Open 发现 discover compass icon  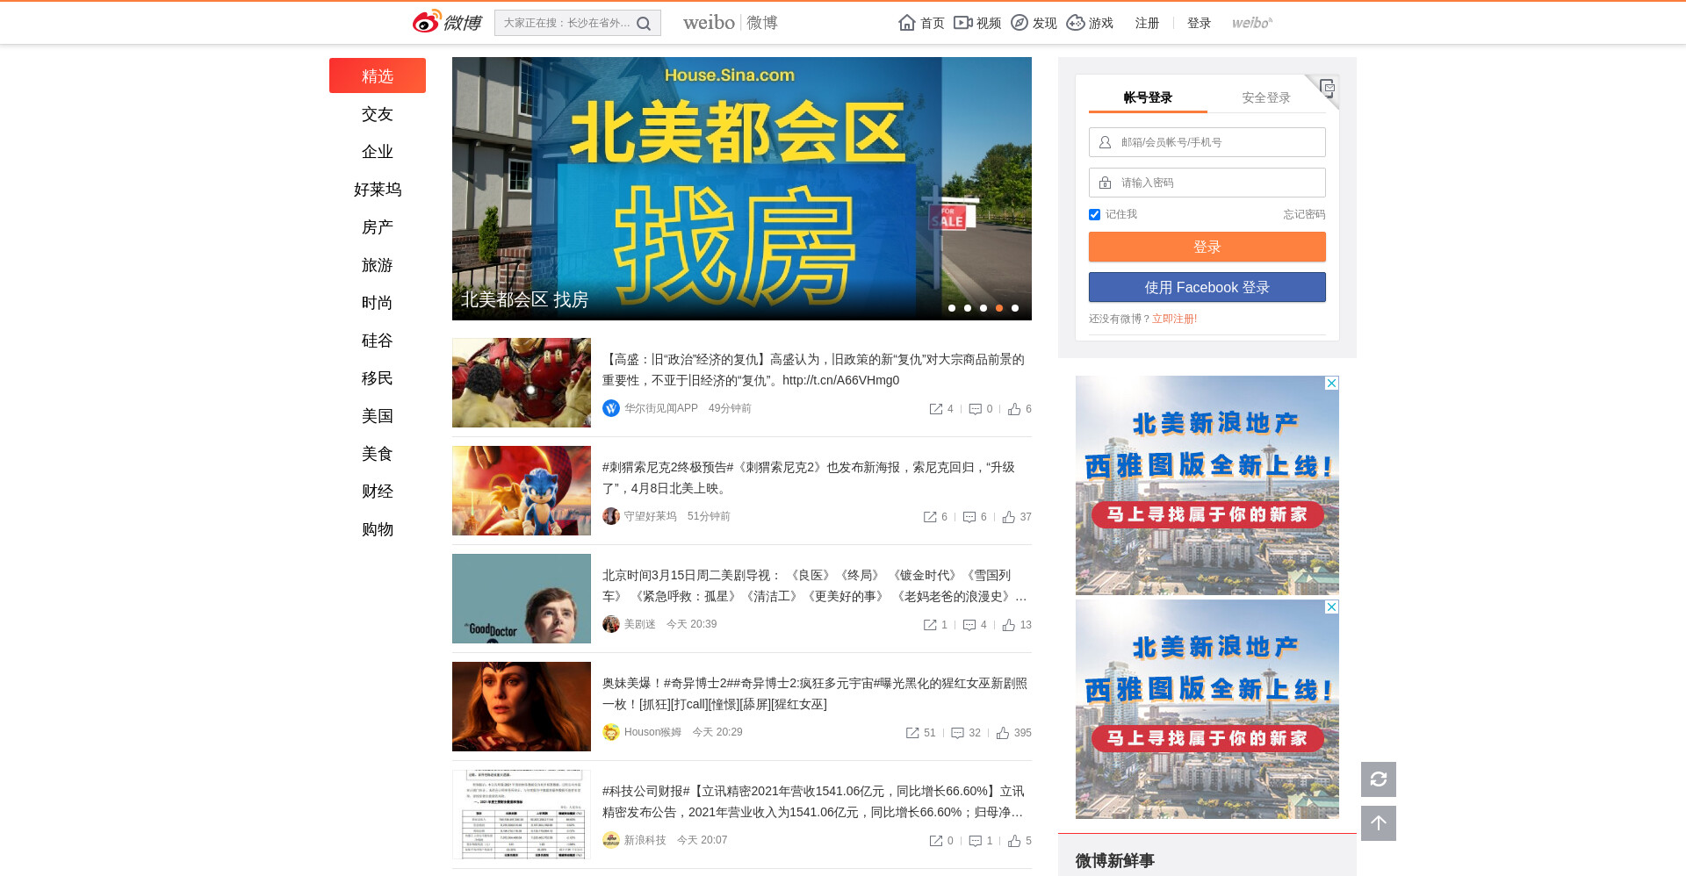coord(1020,23)
